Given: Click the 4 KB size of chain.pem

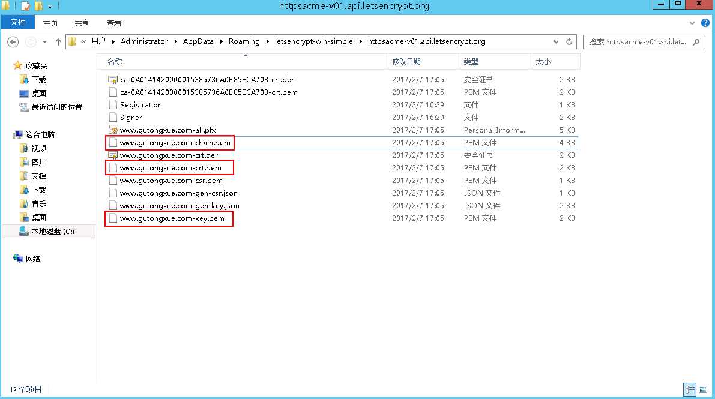Looking at the screenshot, I should (x=567, y=143).
